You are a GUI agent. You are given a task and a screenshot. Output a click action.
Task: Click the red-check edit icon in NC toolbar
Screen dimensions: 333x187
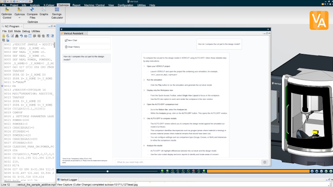(x=12, y=36)
